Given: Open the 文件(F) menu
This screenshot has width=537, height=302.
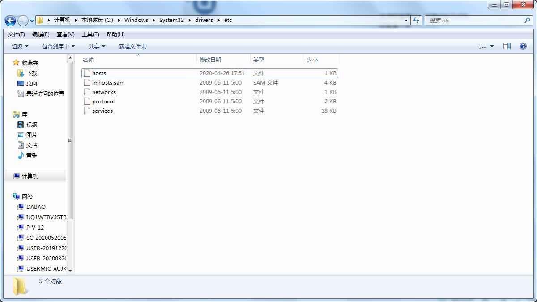Looking at the screenshot, I should (17, 34).
